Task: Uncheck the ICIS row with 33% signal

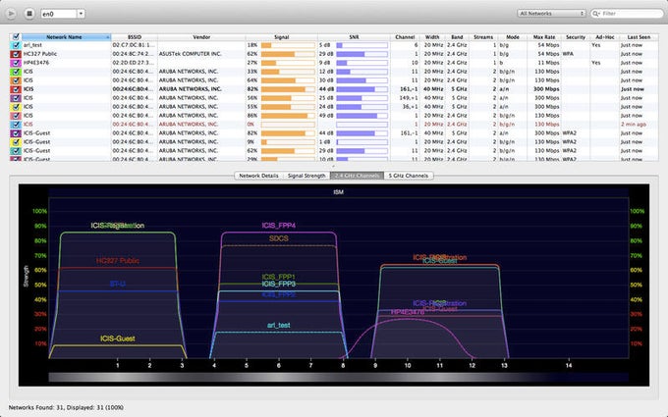Action: pyautogui.click(x=16, y=72)
